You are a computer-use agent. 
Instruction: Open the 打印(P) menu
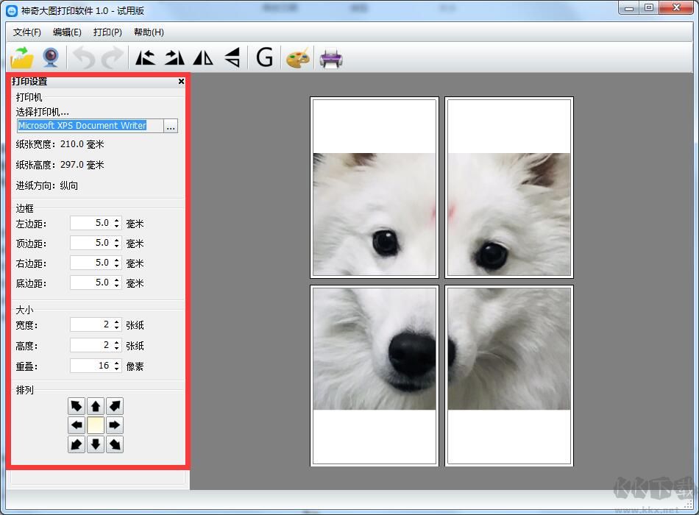(x=107, y=32)
